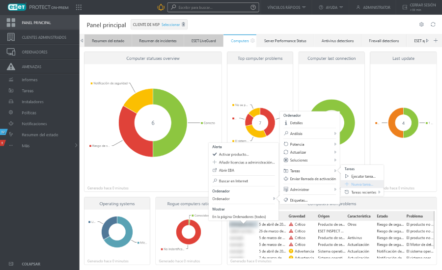The height and width of the screenshot is (270, 442).
Task: Open Ayuda dropdown
Action: pos(331,7)
